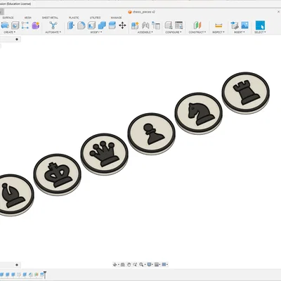Open Display Settings monitor icon in navigation bar
281x281 pixels.
pyautogui.click(x=149, y=265)
